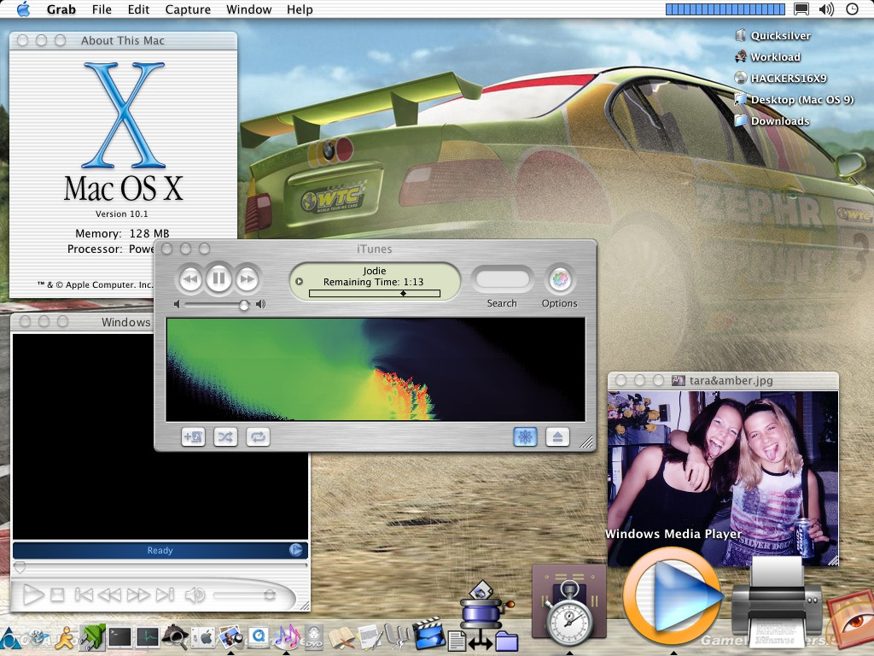Image resolution: width=874 pixels, height=656 pixels.
Task: Open the Window menu
Action: tap(248, 9)
